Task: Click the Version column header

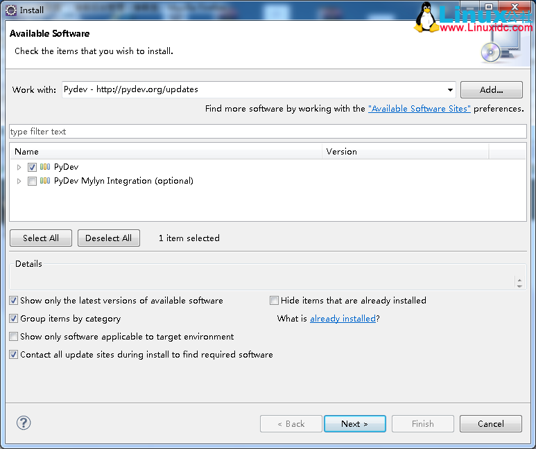Action: (406, 152)
